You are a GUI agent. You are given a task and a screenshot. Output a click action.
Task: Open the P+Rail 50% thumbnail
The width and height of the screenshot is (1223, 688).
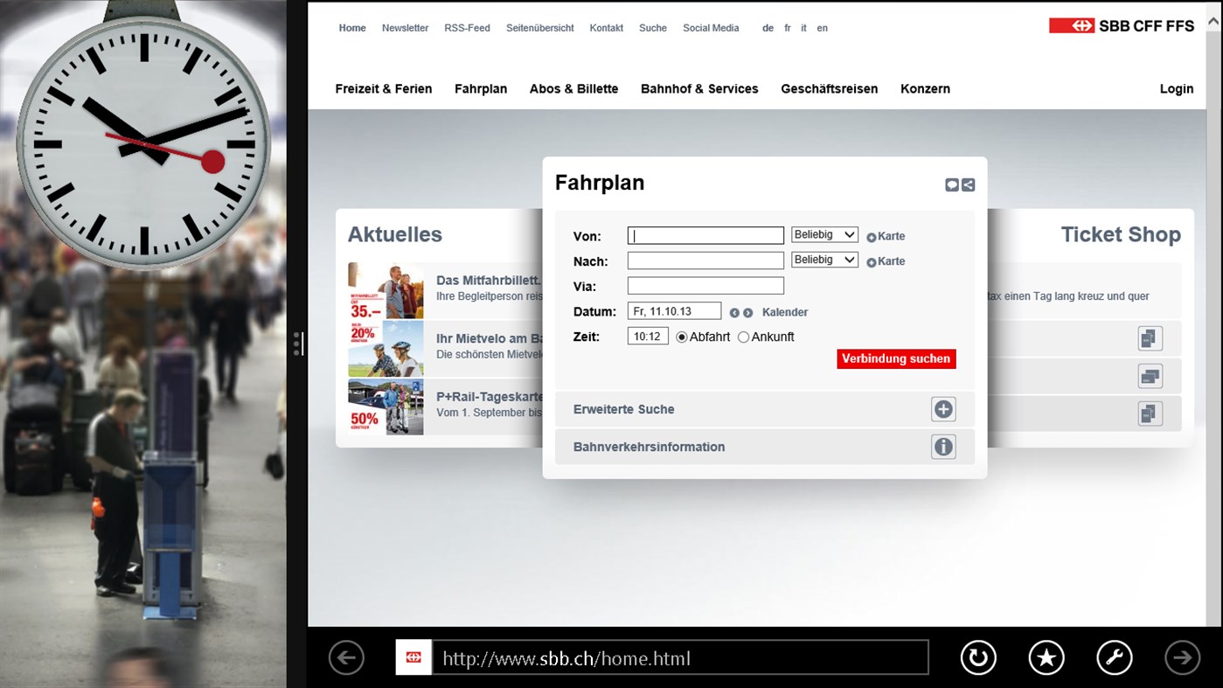386,407
